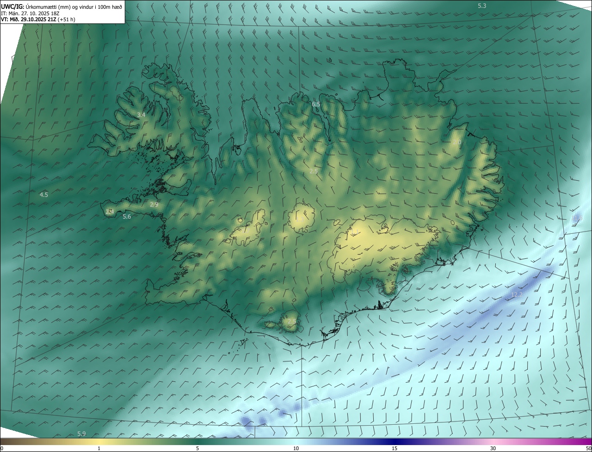Screen dimensions: 592x452
Task: Click the colorbar label '5'
Action: (x=197, y=448)
